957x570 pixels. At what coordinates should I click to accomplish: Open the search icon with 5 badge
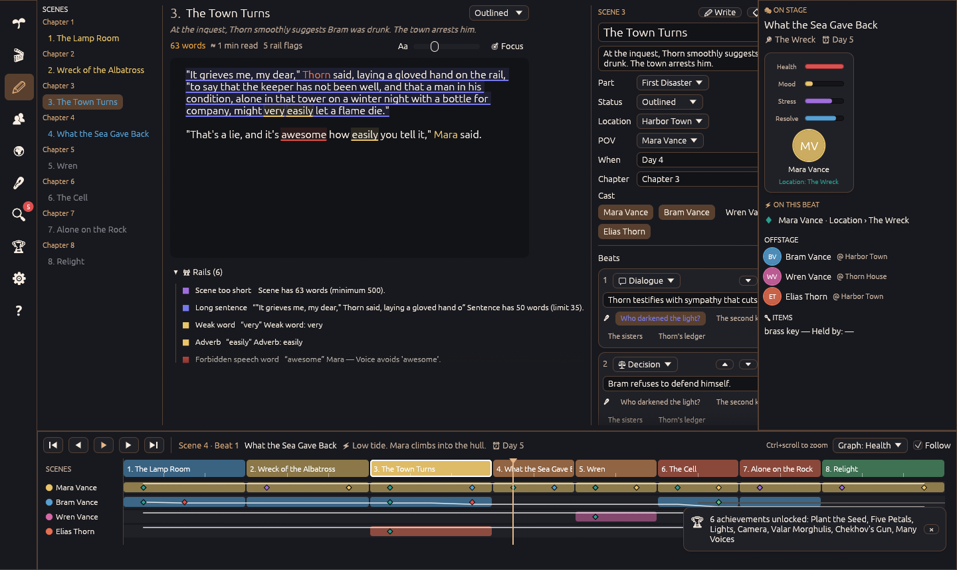click(19, 214)
